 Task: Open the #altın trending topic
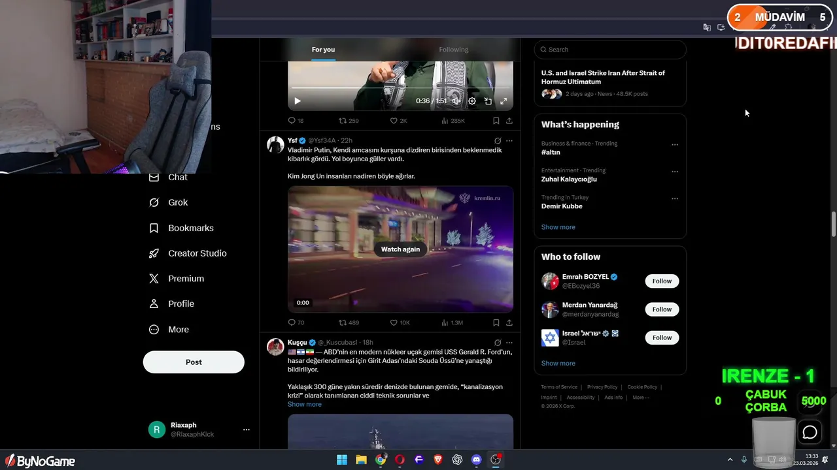(x=551, y=152)
